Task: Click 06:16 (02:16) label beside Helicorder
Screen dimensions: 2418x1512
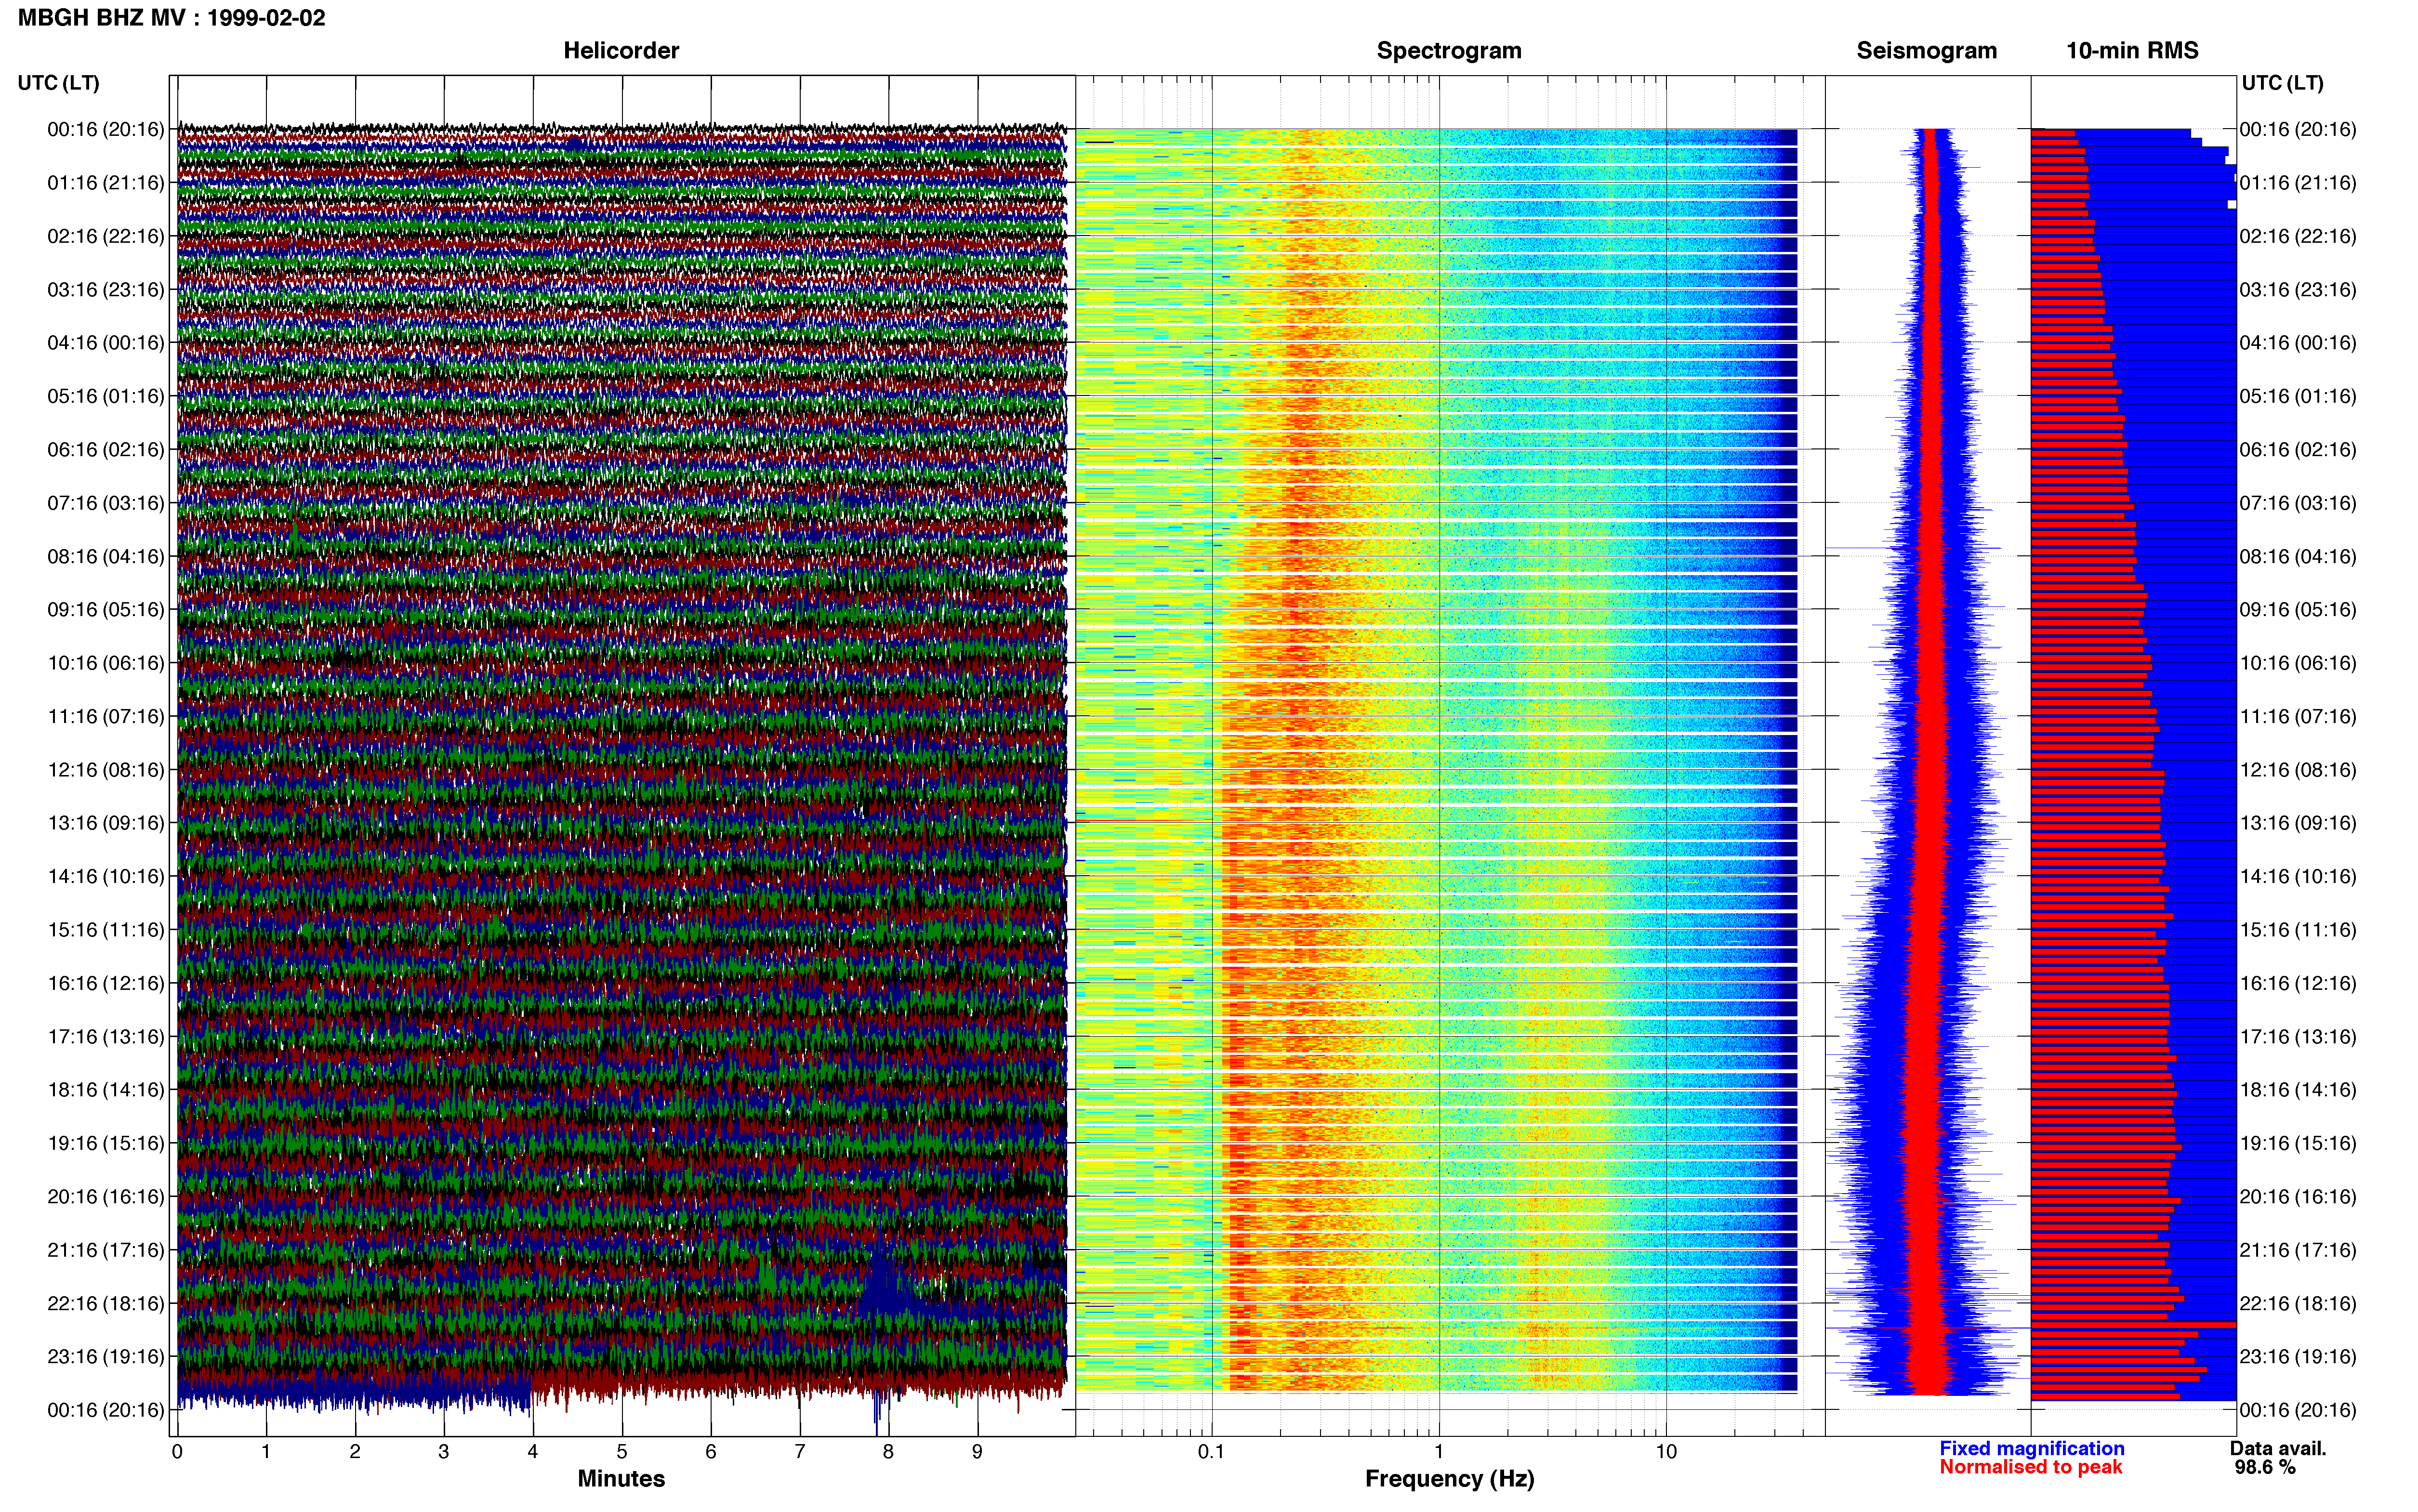Action: click(x=105, y=450)
